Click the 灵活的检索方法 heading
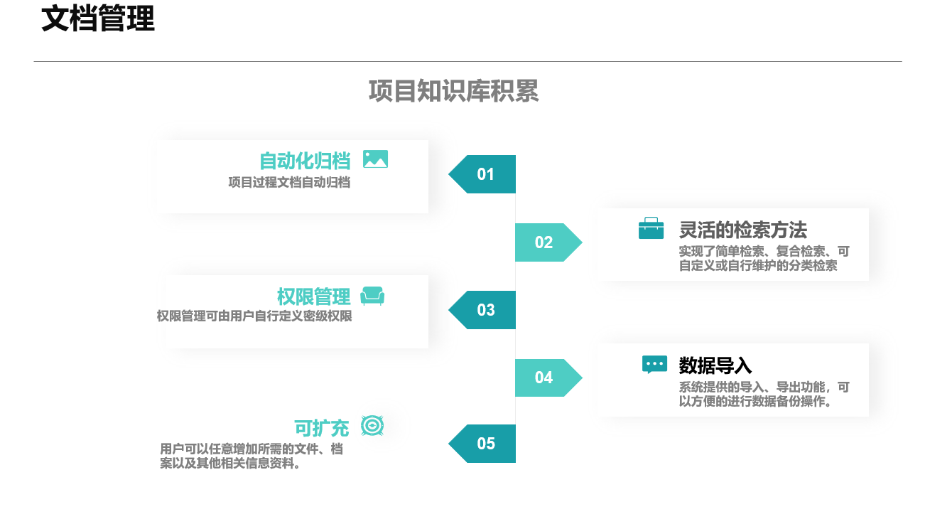This screenshot has height=524, width=930. 743,230
